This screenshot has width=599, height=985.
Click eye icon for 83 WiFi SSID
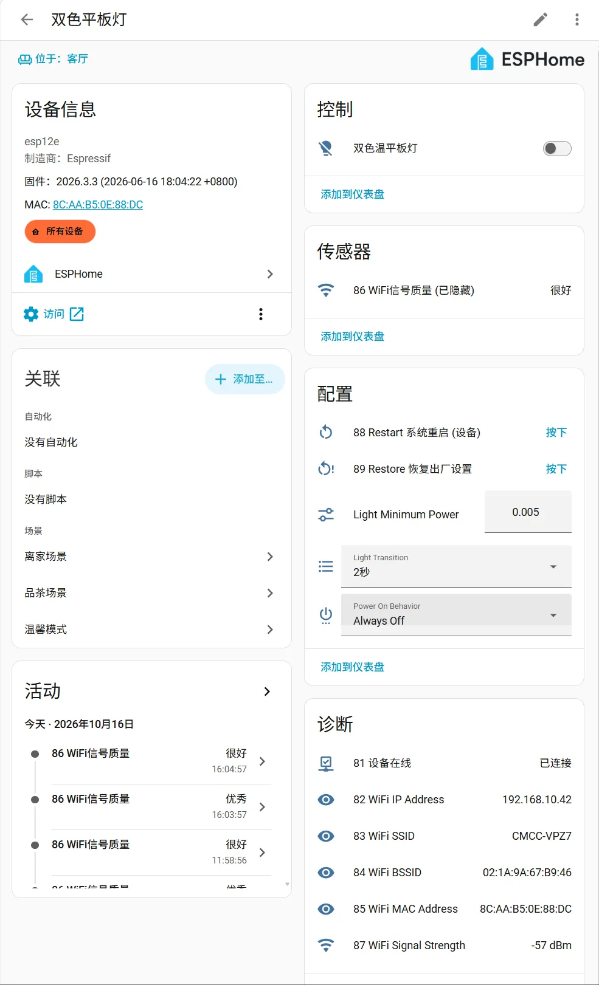[326, 836]
